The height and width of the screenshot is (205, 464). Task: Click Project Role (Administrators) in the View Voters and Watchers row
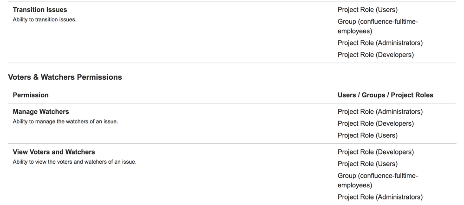coord(380,197)
